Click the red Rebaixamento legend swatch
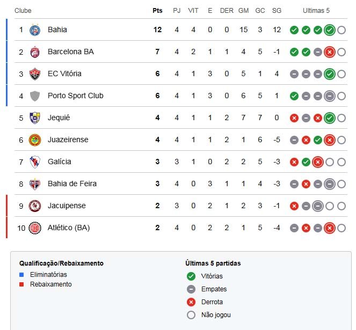356x330 pixels. click(21, 284)
